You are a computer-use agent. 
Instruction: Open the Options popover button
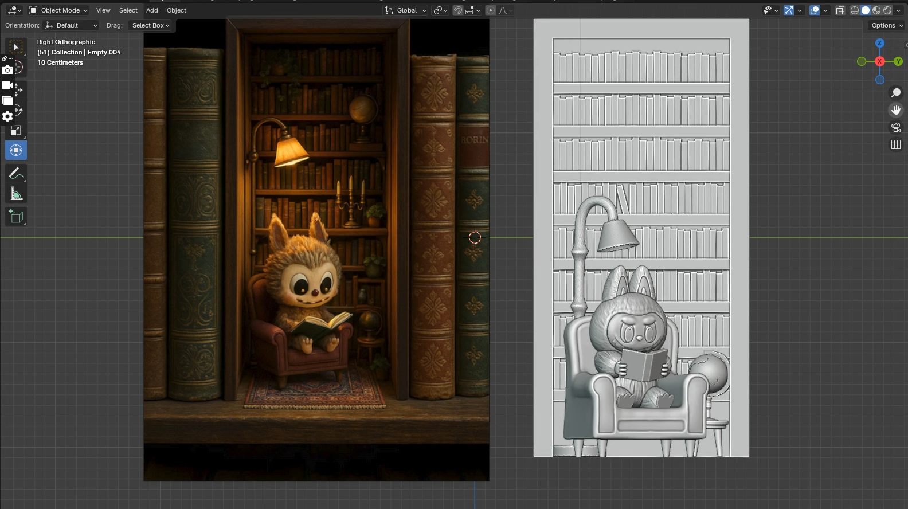(x=886, y=25)
